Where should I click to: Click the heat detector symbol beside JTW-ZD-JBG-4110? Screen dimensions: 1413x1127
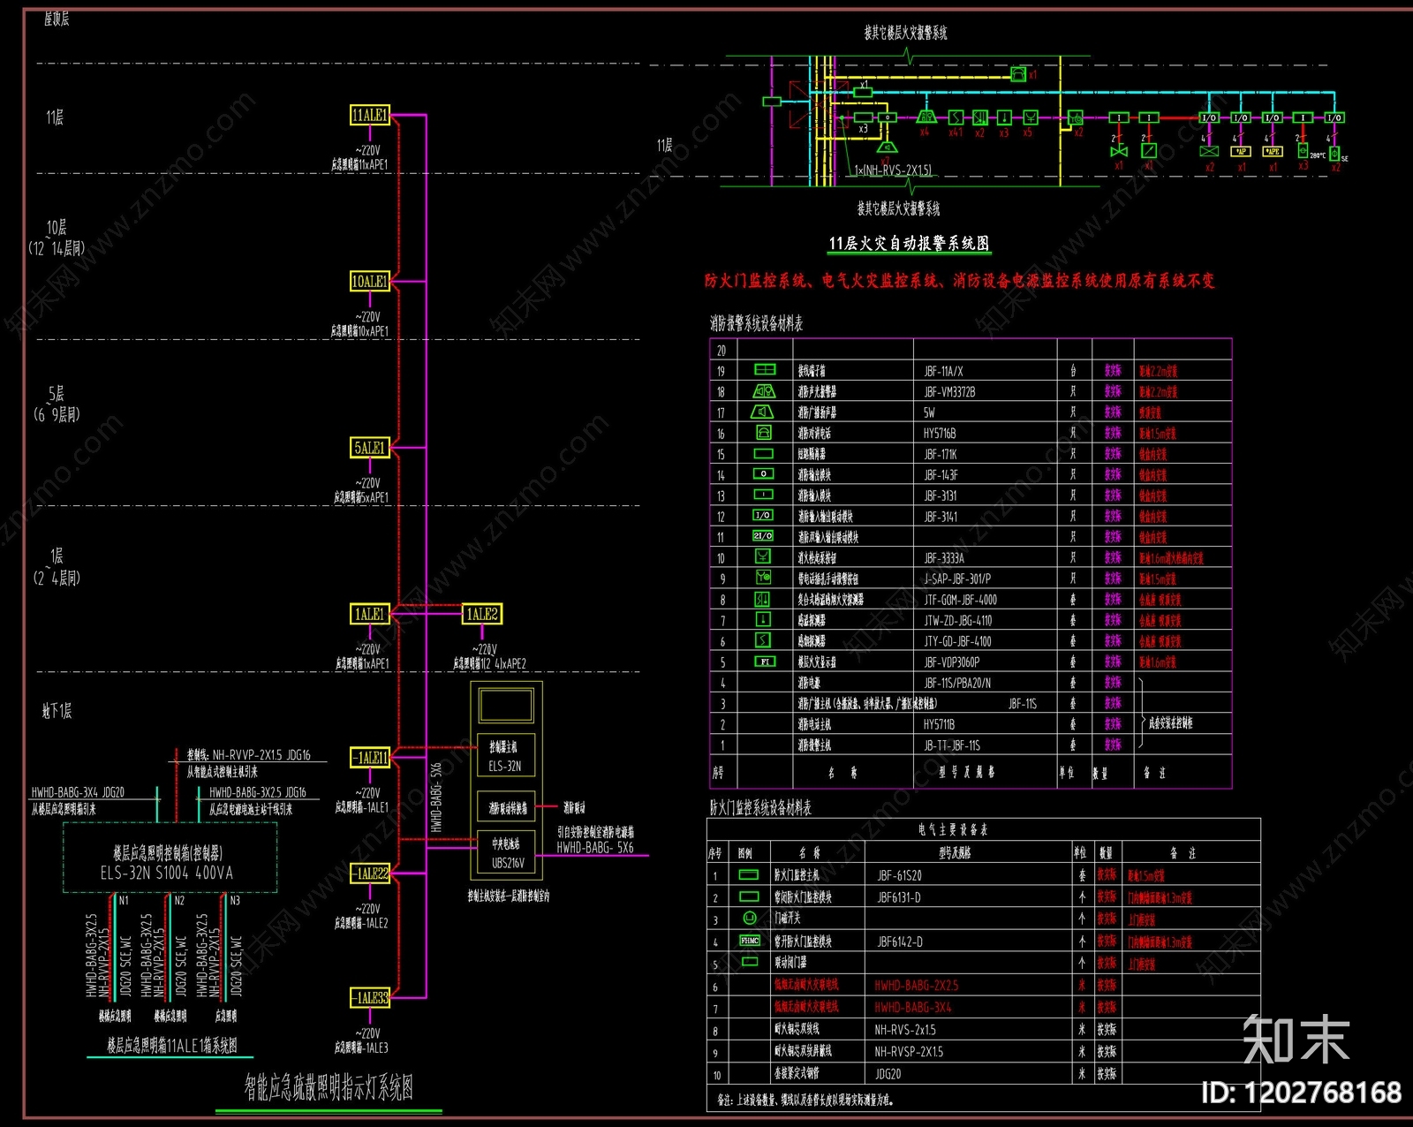pos(764,619)
